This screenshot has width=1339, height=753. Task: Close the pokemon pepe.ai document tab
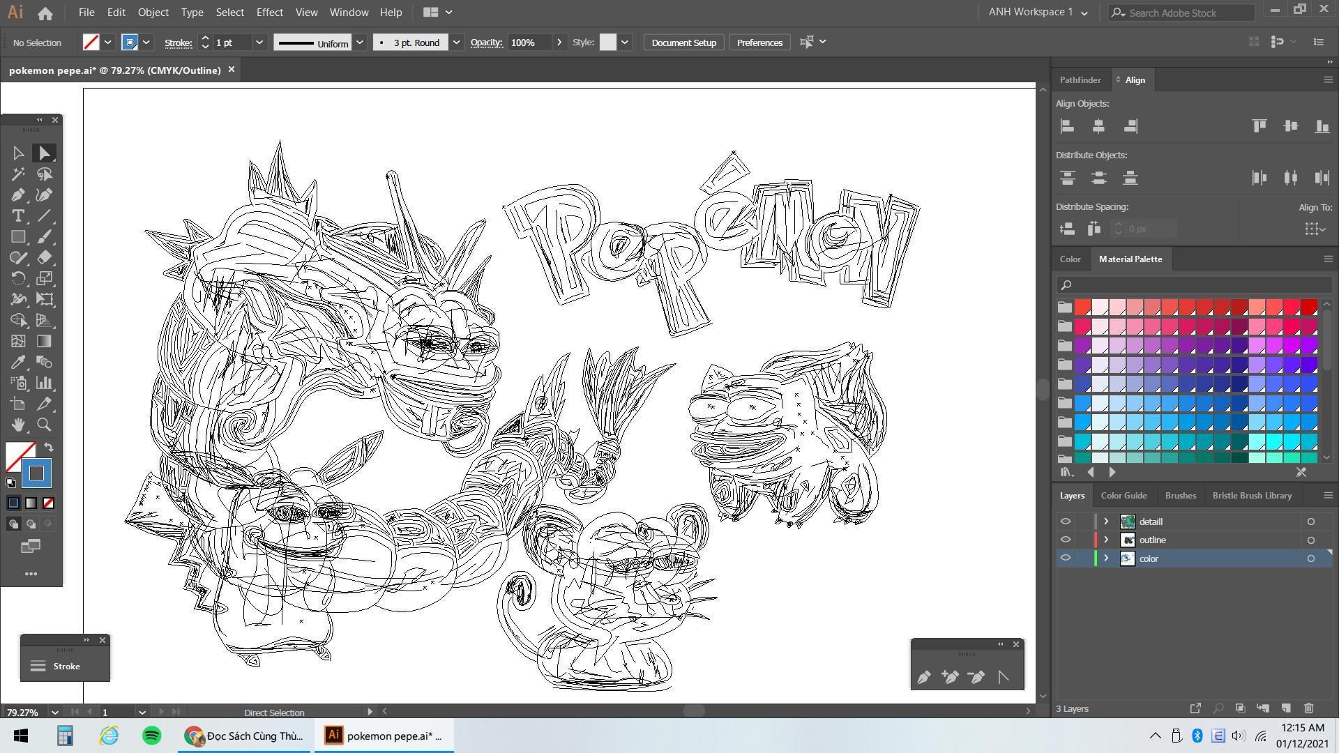pos(232,70)
